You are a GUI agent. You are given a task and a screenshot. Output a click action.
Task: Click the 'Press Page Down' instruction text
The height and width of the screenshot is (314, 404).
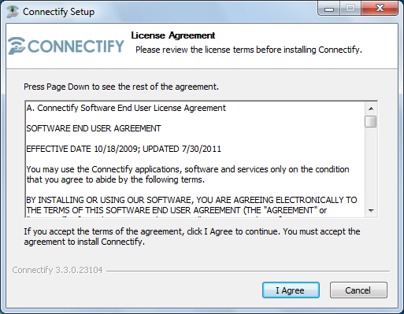(121, 87)
